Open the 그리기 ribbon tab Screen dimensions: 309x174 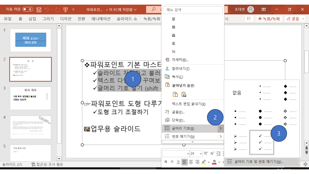click(x=48, y=19)
